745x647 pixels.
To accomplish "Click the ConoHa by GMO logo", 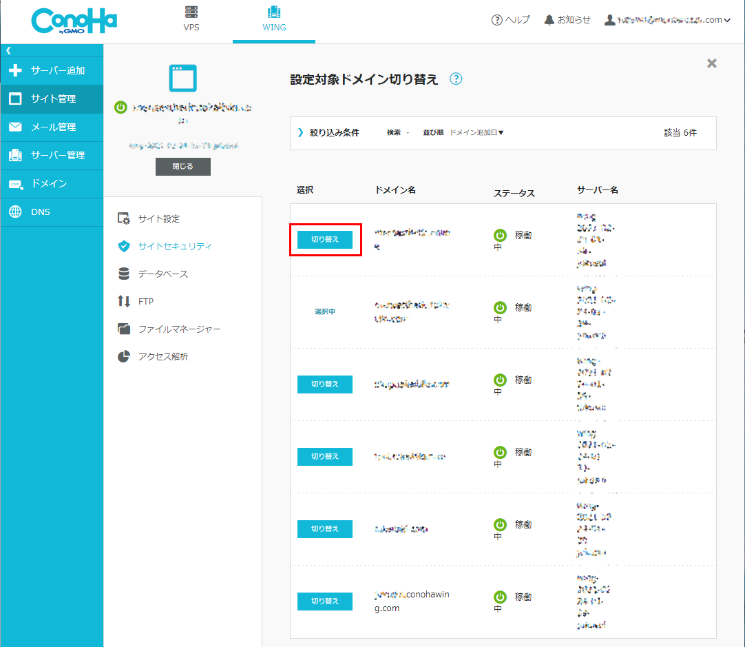I will [74, 21].
